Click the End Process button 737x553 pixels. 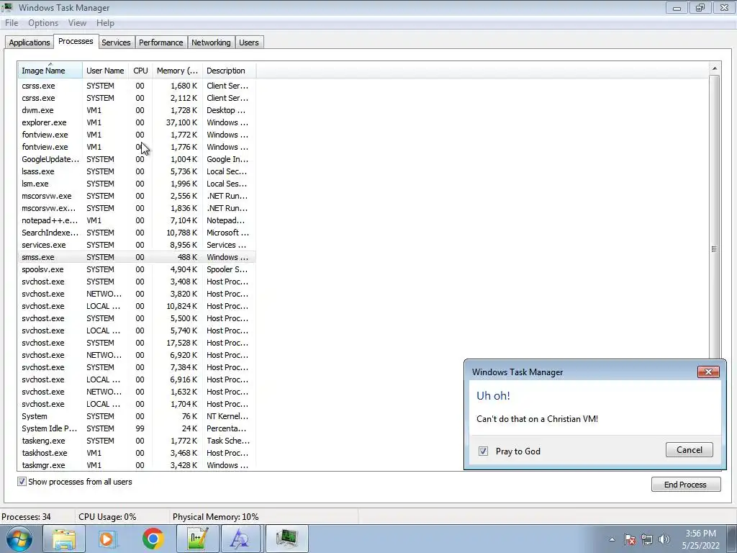tap(686, 485)
